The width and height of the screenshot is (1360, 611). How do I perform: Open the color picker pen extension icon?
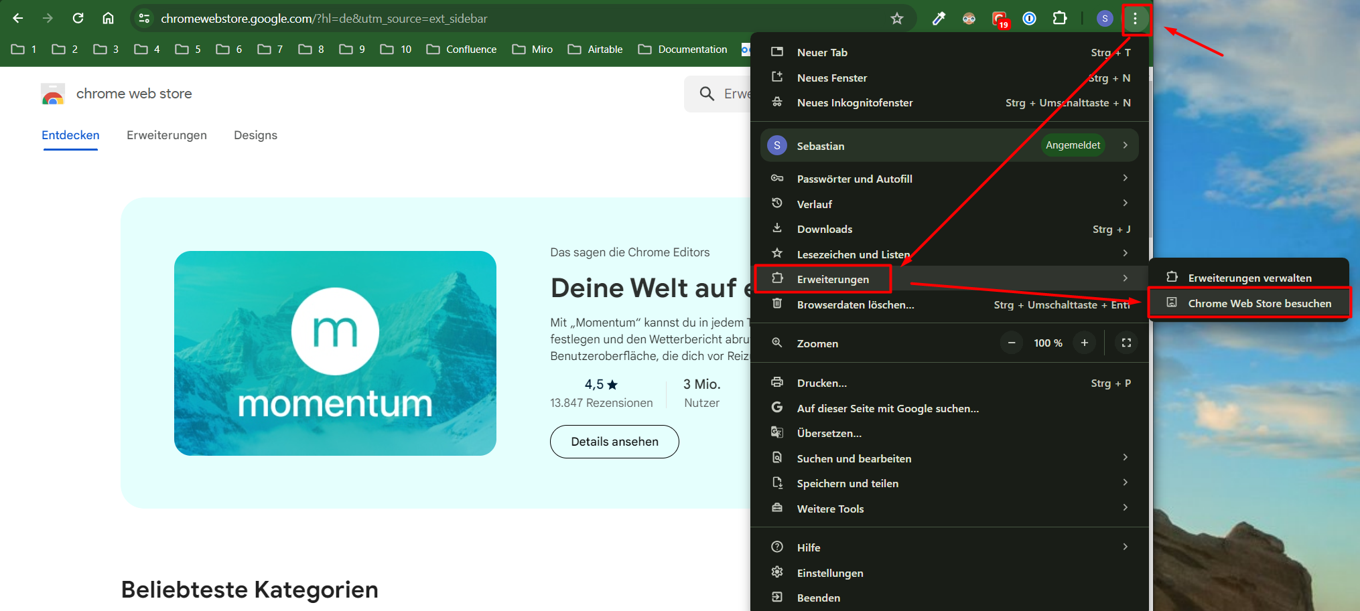pyautogui.click(x=939, y=19)
